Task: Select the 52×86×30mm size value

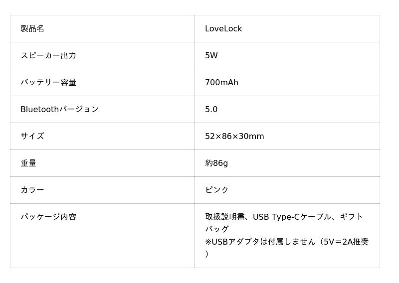Action: pos(234,137)
